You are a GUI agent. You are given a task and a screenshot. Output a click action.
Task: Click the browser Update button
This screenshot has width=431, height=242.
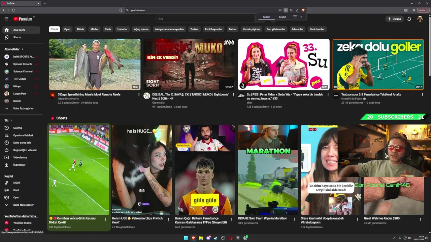pyautogui.click(x=423, y=10)
